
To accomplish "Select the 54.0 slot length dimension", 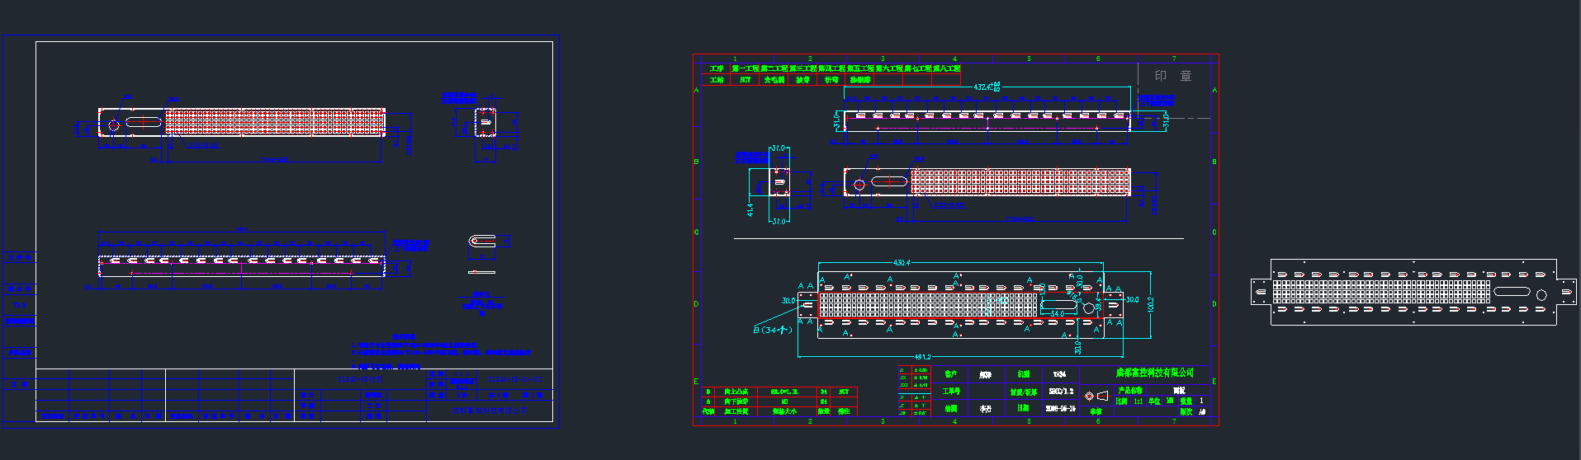I will (x=1058, y=314).
